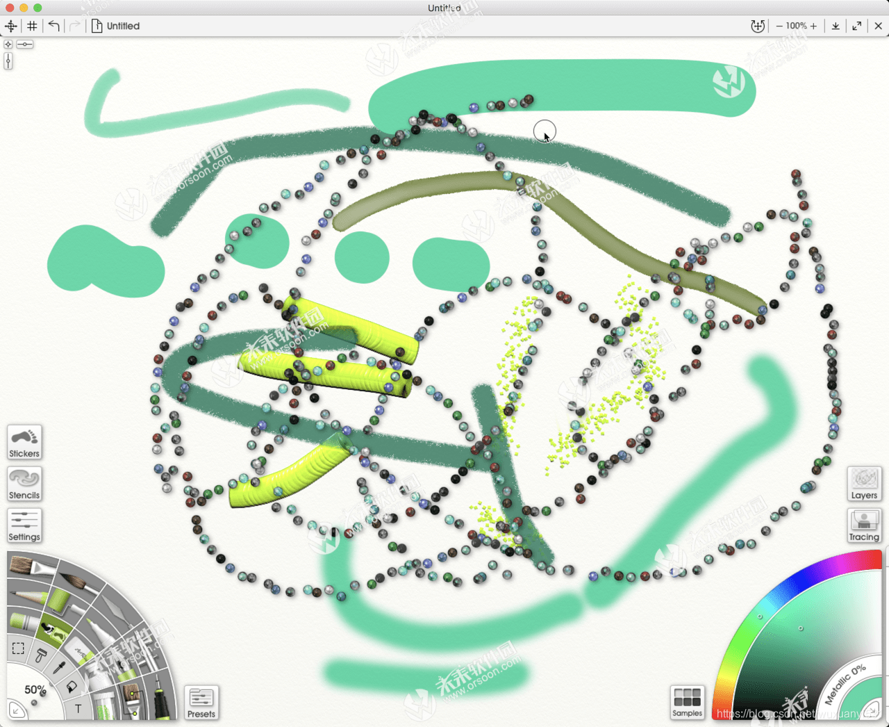Choose the Paint Roller tool
889x727 pixels.
click(64, 602)
